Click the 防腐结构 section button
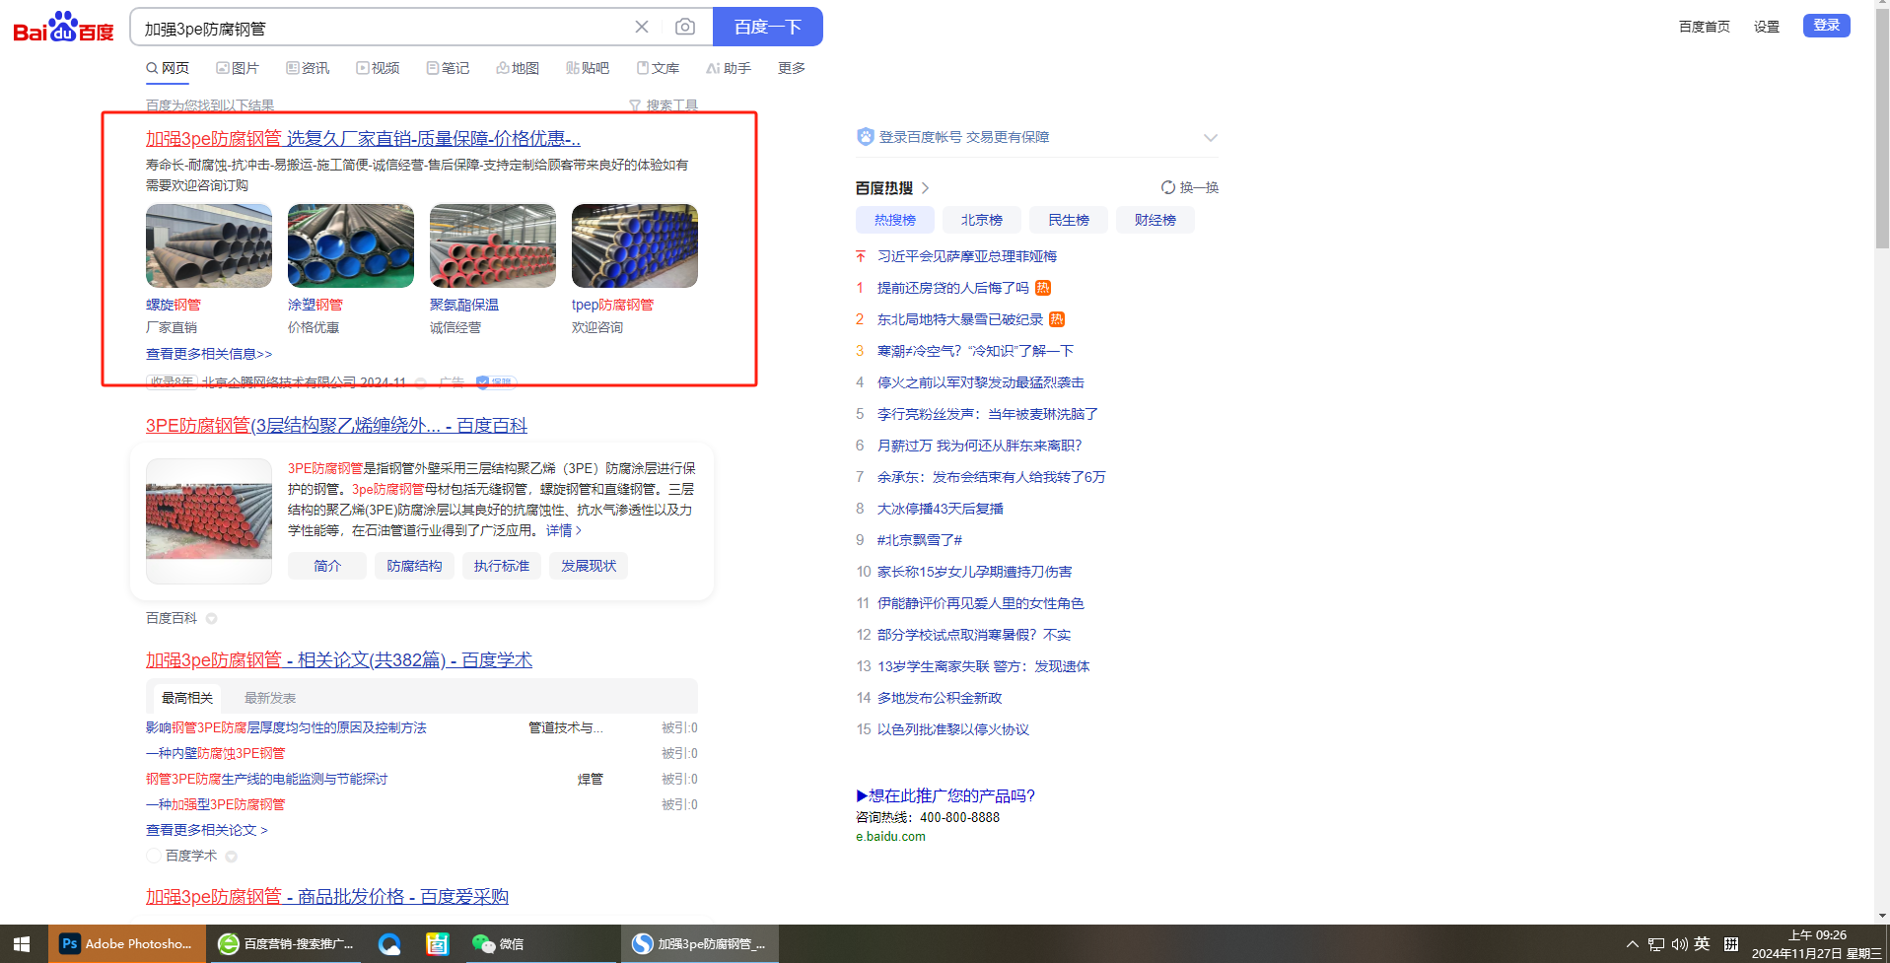 tap(414, 566)
